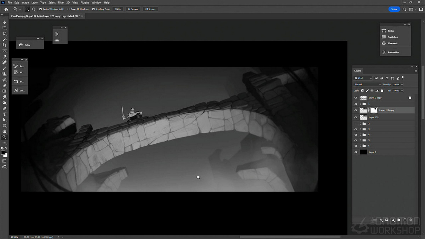425x239 pixels.
Task: Show the hidden group 2 layer
Action: pyautogui.click(x=356, y=124)
